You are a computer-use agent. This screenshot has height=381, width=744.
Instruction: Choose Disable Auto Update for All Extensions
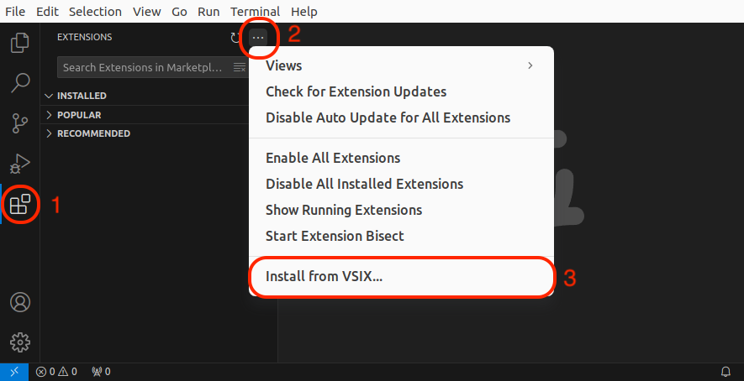pyautogui.click(x=388, y=117)
